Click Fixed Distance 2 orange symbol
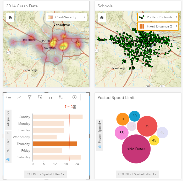 142,26
